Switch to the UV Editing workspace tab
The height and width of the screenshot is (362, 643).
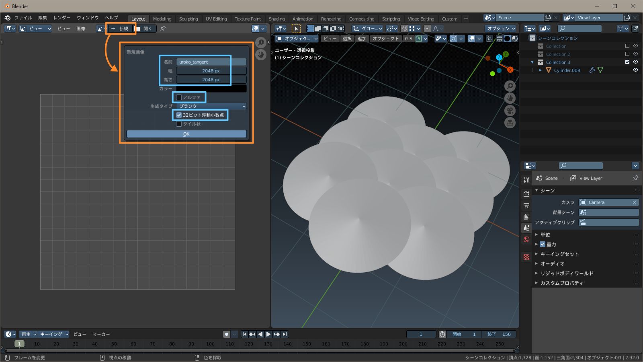pyautogui.click(x=216, y=19)
